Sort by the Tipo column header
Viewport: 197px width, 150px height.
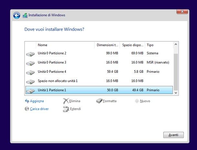(x=159, y=45)
